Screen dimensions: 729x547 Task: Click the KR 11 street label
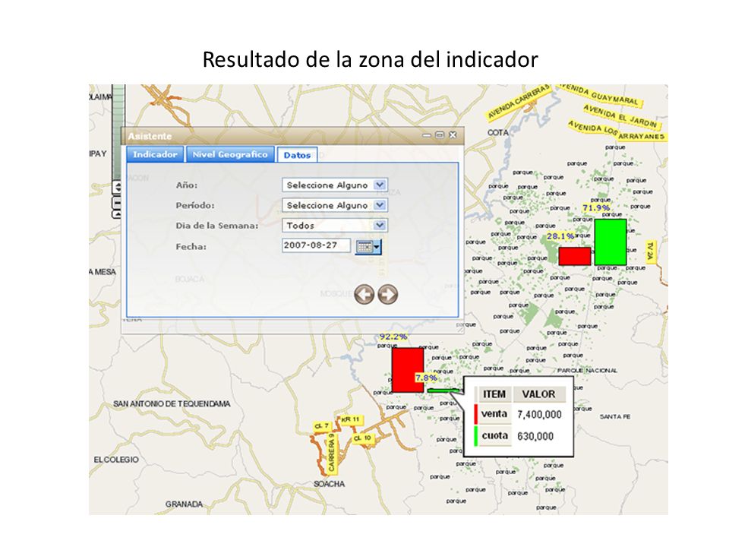tap(351, 419)
